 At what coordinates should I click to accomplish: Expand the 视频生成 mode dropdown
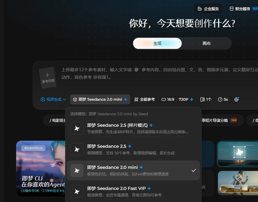click(x=53, y=99)
